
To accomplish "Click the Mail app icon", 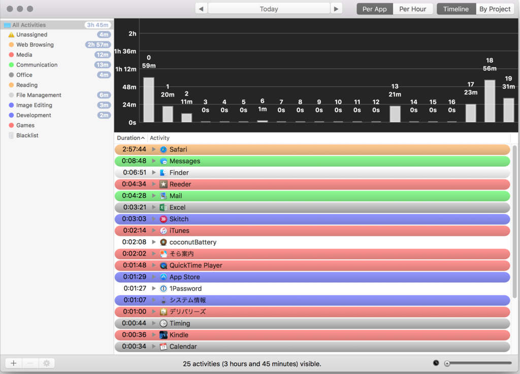I will click(164, 196).
